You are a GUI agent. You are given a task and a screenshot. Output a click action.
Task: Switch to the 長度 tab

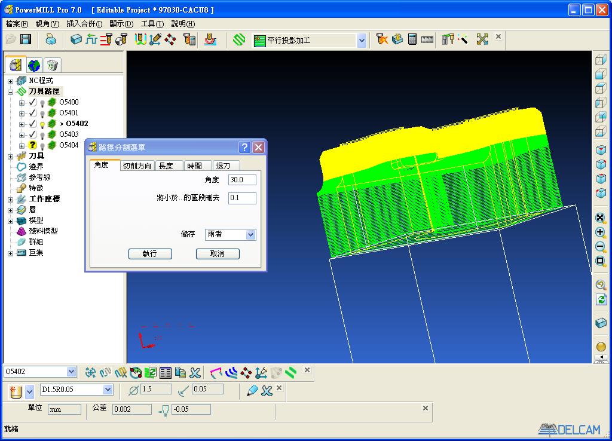point(169,166)
